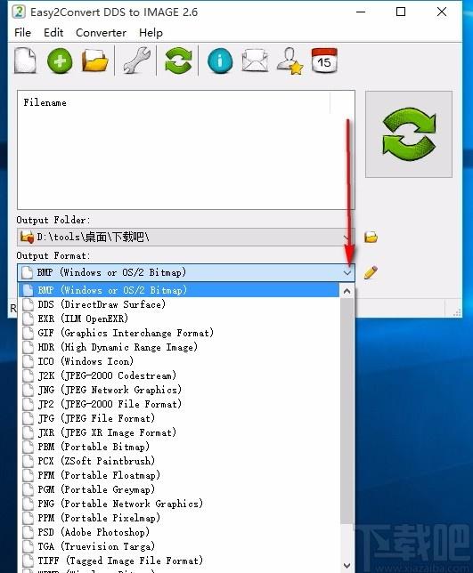Image resolution: width=473 pixels, height=573 pixels.
Task: Browse output folder with the small folder icon
Action: tap(371, 238)
